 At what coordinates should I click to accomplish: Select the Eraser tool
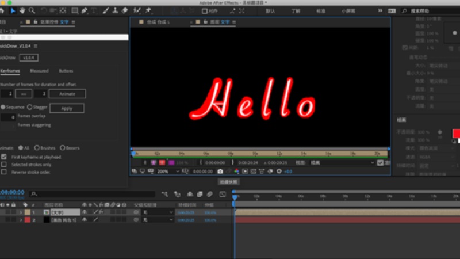(126, 10)
